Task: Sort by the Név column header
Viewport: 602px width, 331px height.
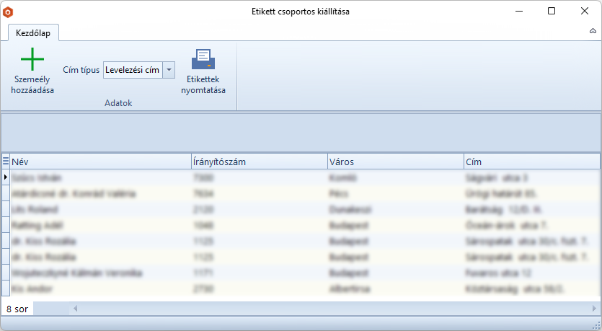Action: tap(99, 162)
